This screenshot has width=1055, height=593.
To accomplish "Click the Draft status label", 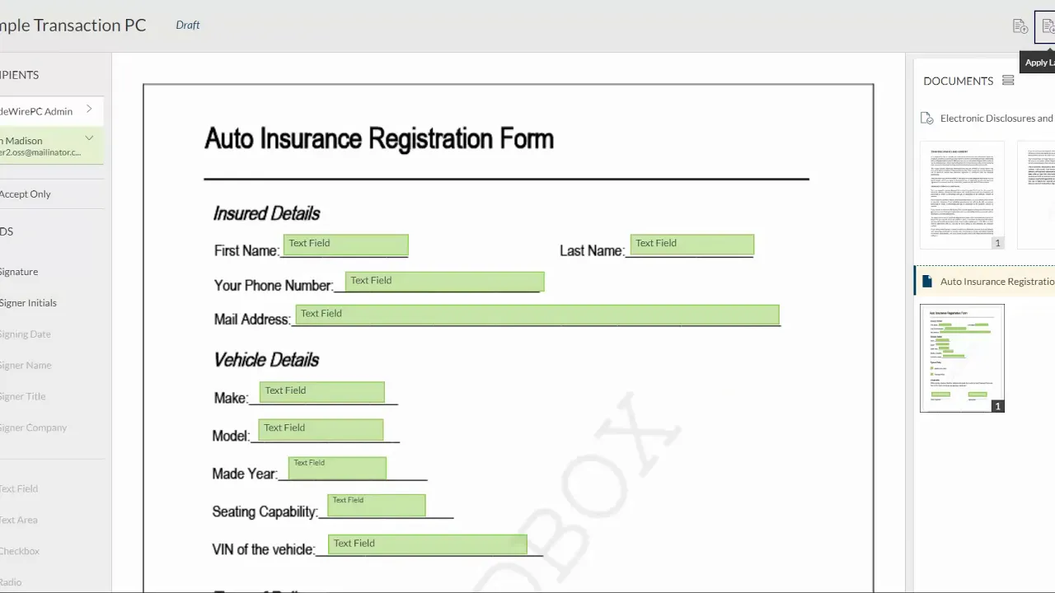I will tap(187, 25).
